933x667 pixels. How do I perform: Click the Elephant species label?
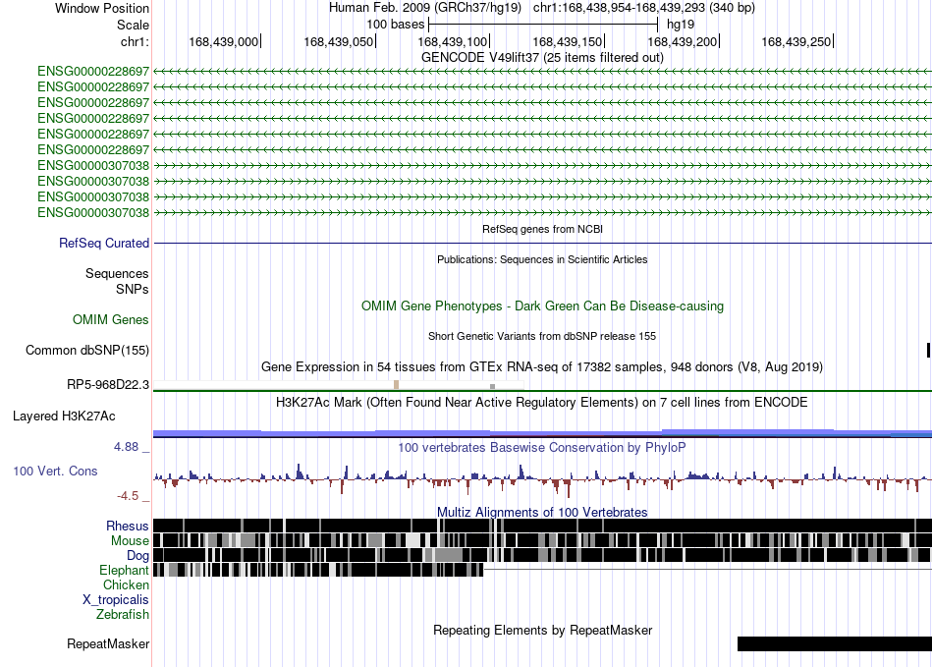(124, 571)
